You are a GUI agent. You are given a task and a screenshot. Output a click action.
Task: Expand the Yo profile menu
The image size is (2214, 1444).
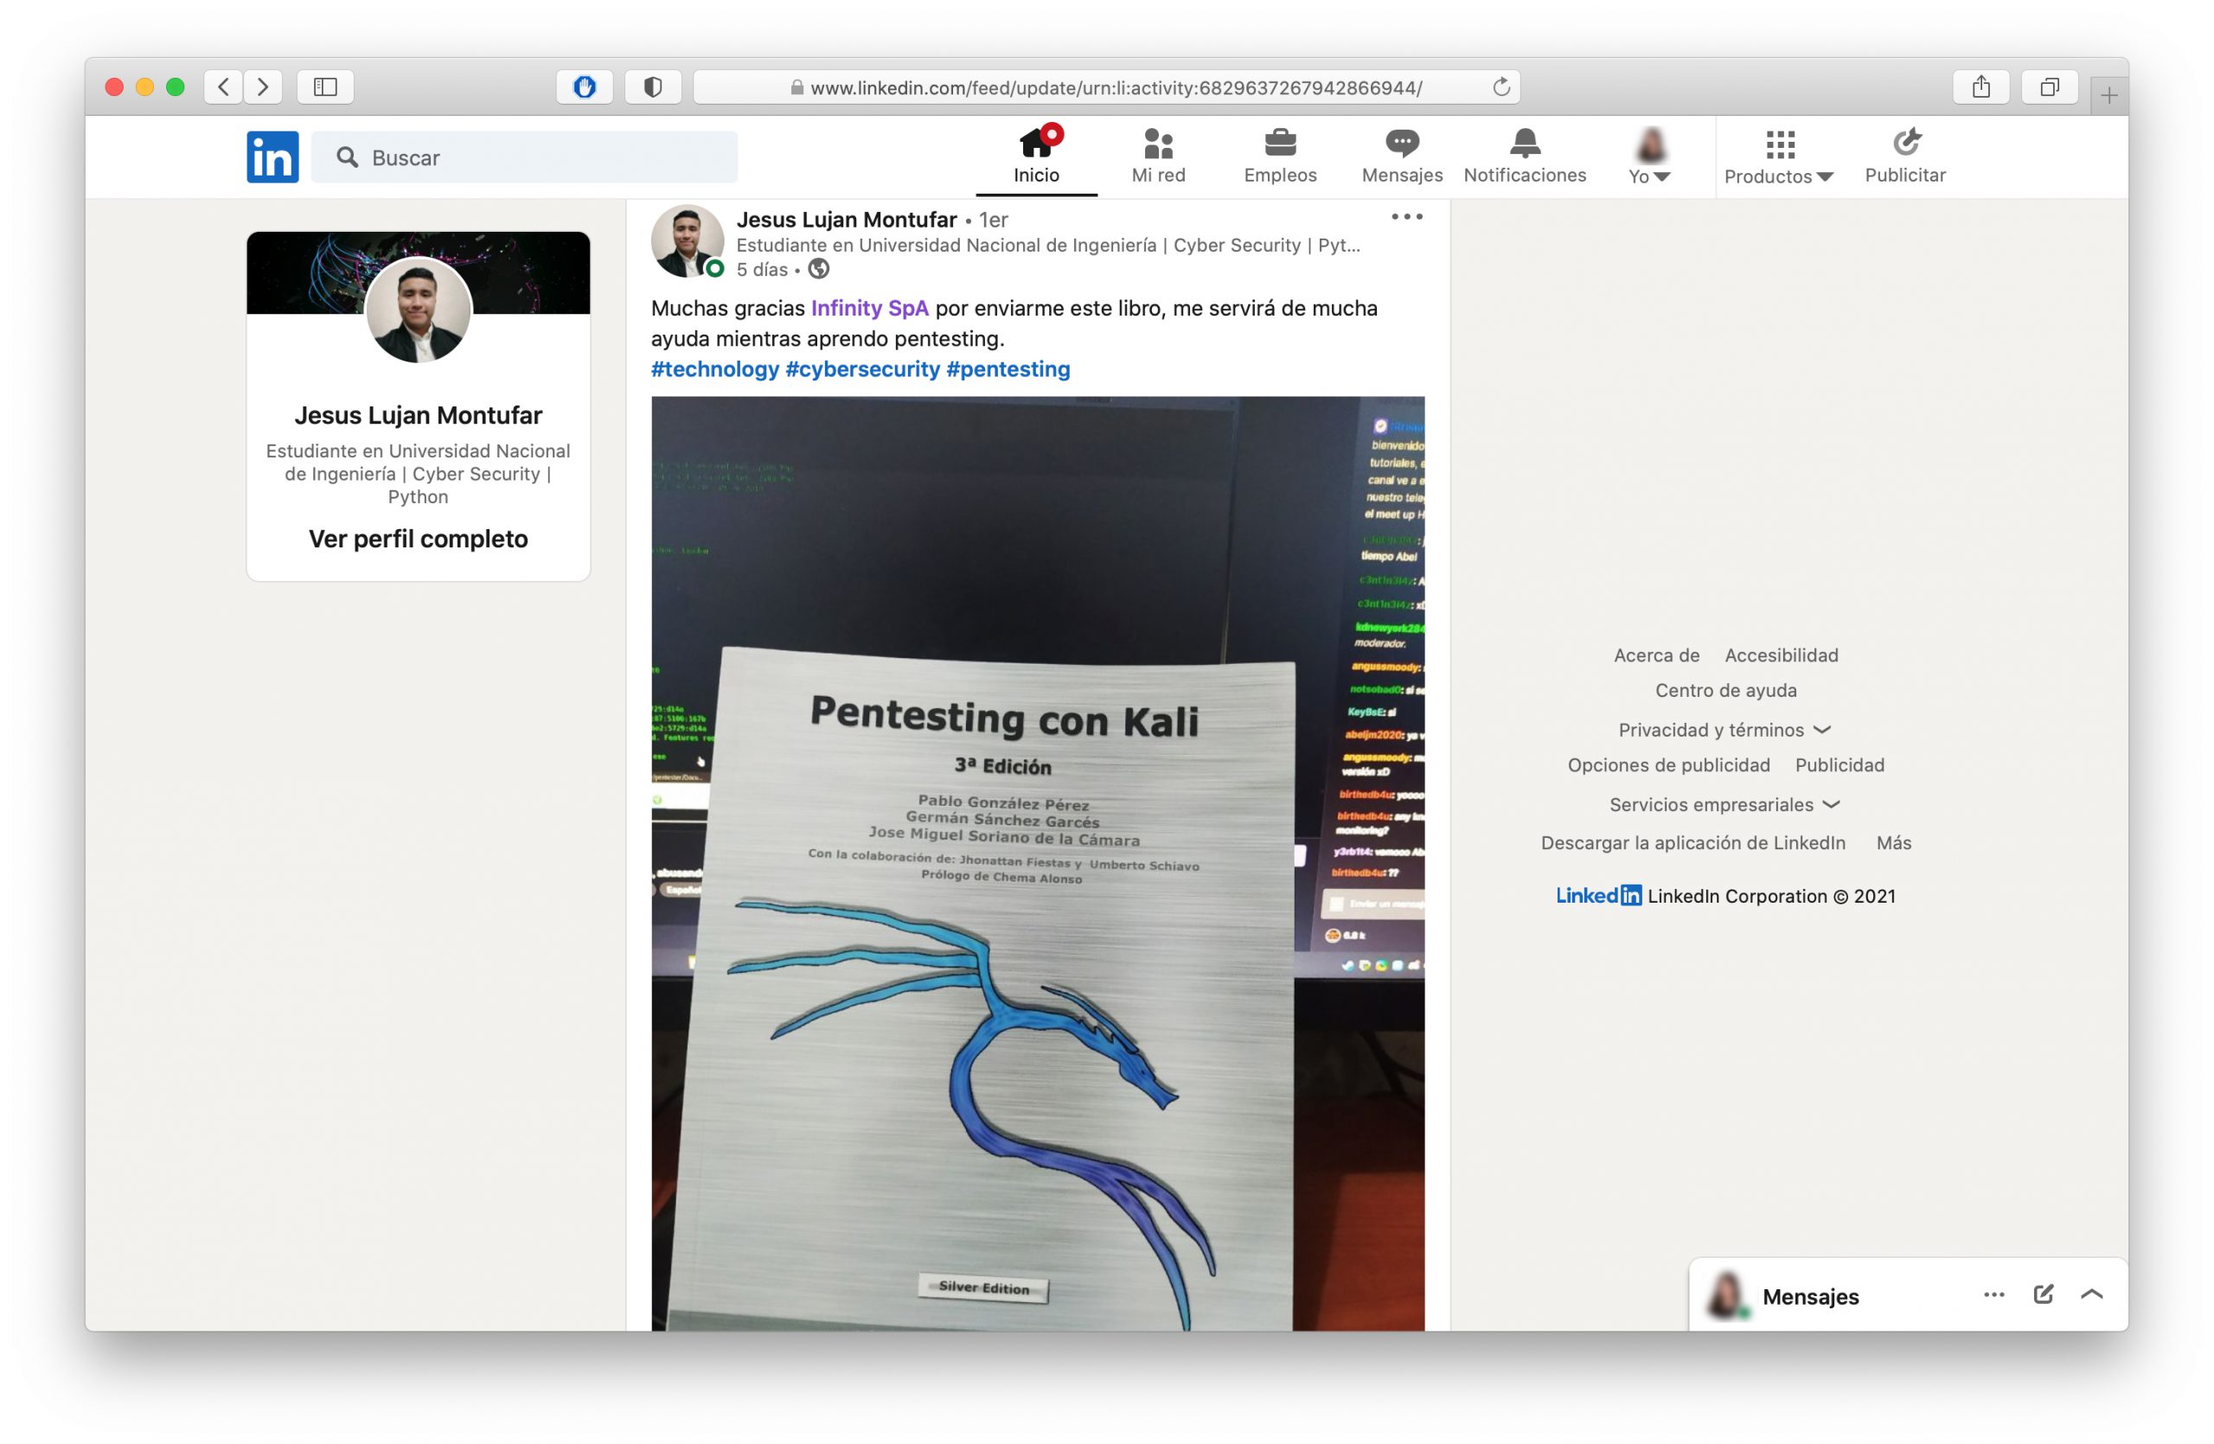1650,157
